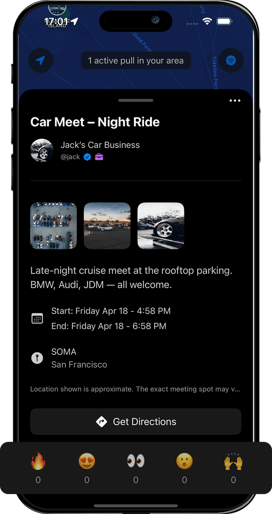This screenshot has width=272, height=514.
Task: Open the close-up wheel photo thumbnail
Action: [x=161, y=226]
